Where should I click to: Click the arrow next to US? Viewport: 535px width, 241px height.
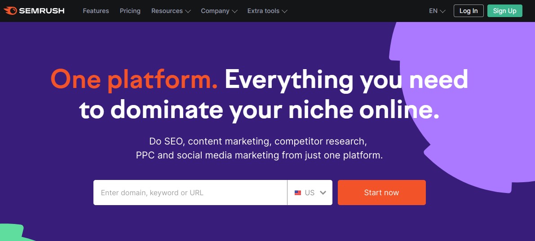(x=323, y=193)
